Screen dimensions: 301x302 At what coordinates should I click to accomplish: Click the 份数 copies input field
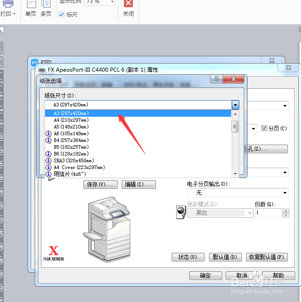(x=269, y=213)
